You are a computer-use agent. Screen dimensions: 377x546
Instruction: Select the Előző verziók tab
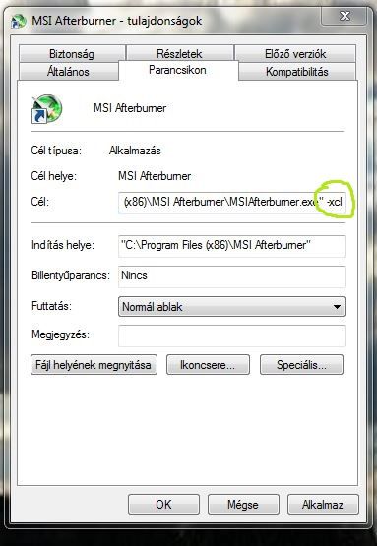(x=295, y=54)
